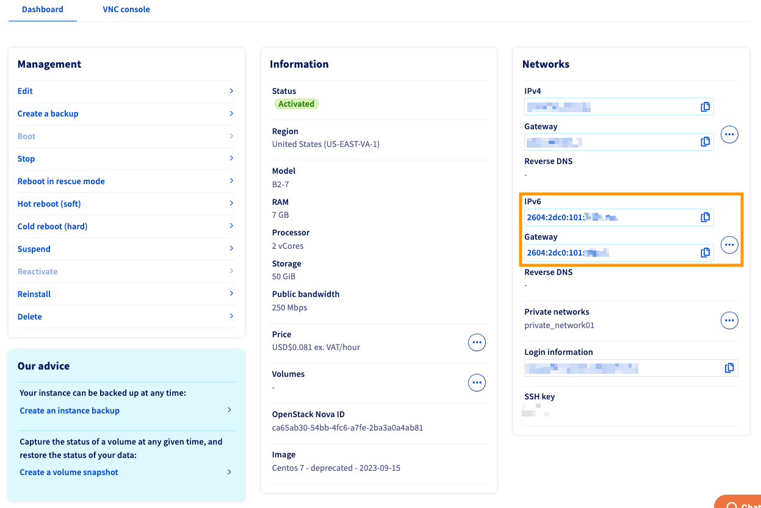Open the Volumes actions menu

(477, 382)
